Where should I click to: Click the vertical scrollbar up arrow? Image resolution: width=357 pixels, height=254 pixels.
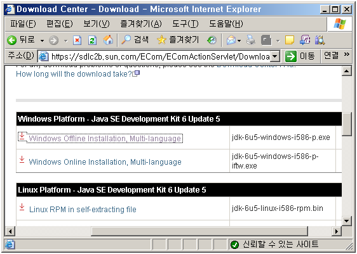click(347, 72)
